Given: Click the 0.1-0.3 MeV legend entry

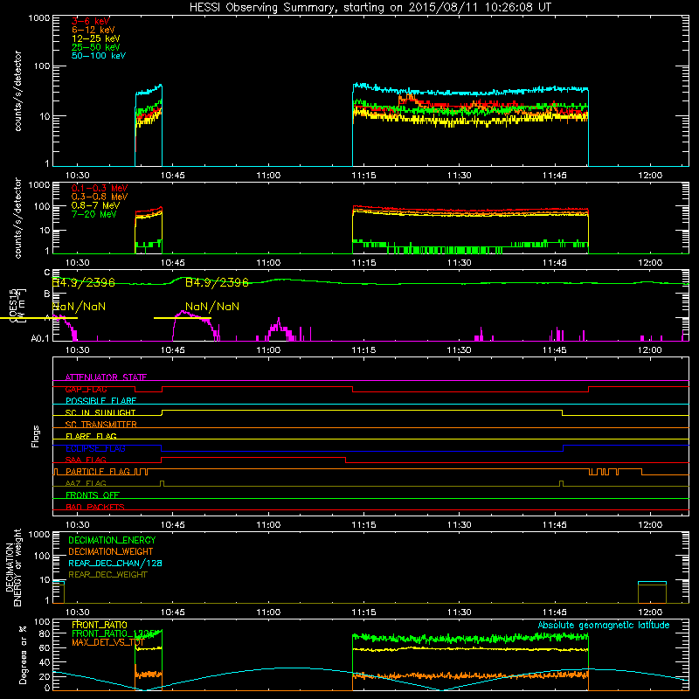Looking at the screenshot, I should click(x=100, y=188).
